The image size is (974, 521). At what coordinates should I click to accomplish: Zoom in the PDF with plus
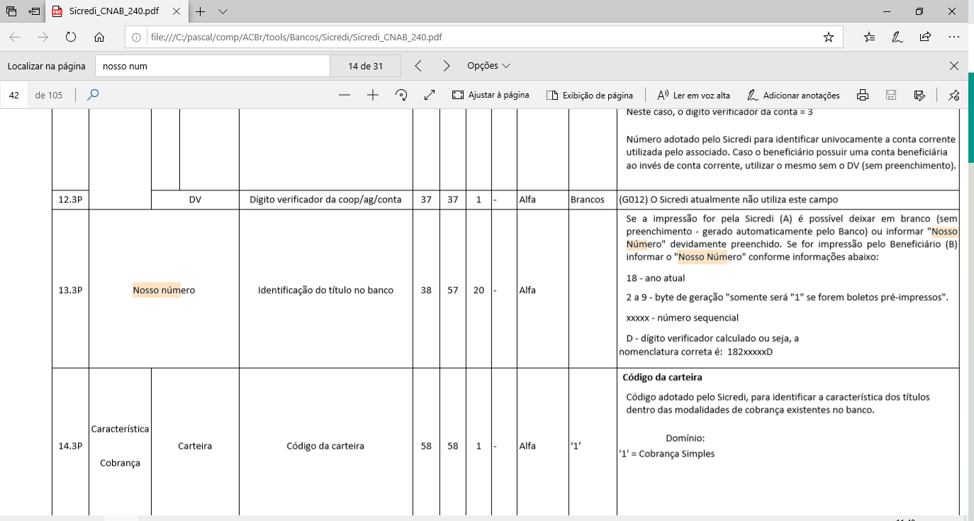(x=373, y=95)
